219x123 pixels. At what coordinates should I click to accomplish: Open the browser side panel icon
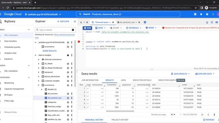coord(202,8)
